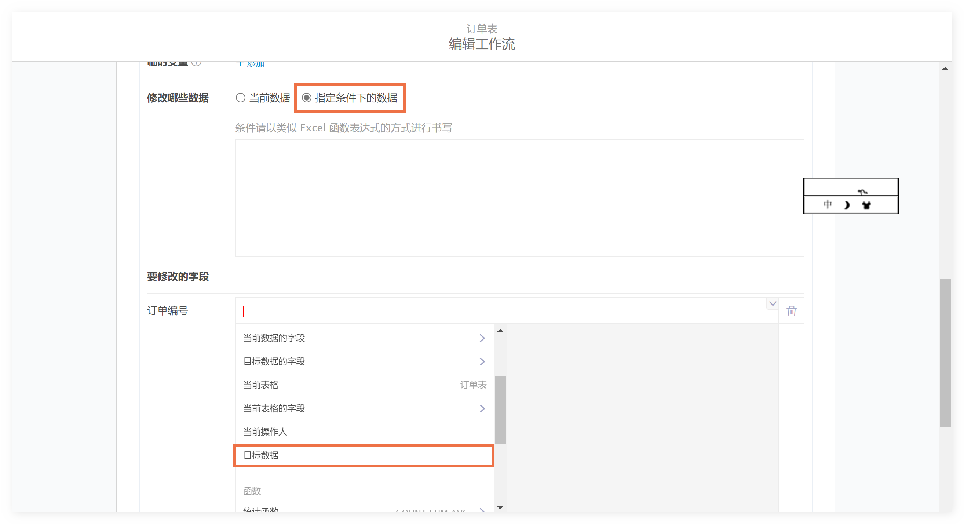This screenshot has width=964, height=524.
Task: Click the 中 input method language icon
Action: point(828,204)
